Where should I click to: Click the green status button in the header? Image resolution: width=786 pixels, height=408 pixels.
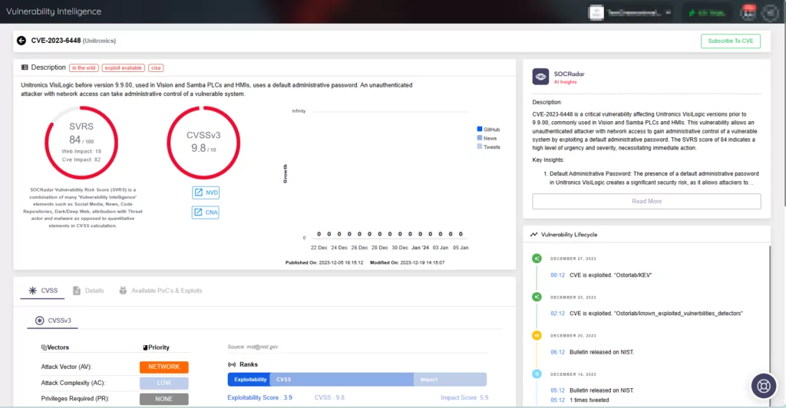coord(707,12)
